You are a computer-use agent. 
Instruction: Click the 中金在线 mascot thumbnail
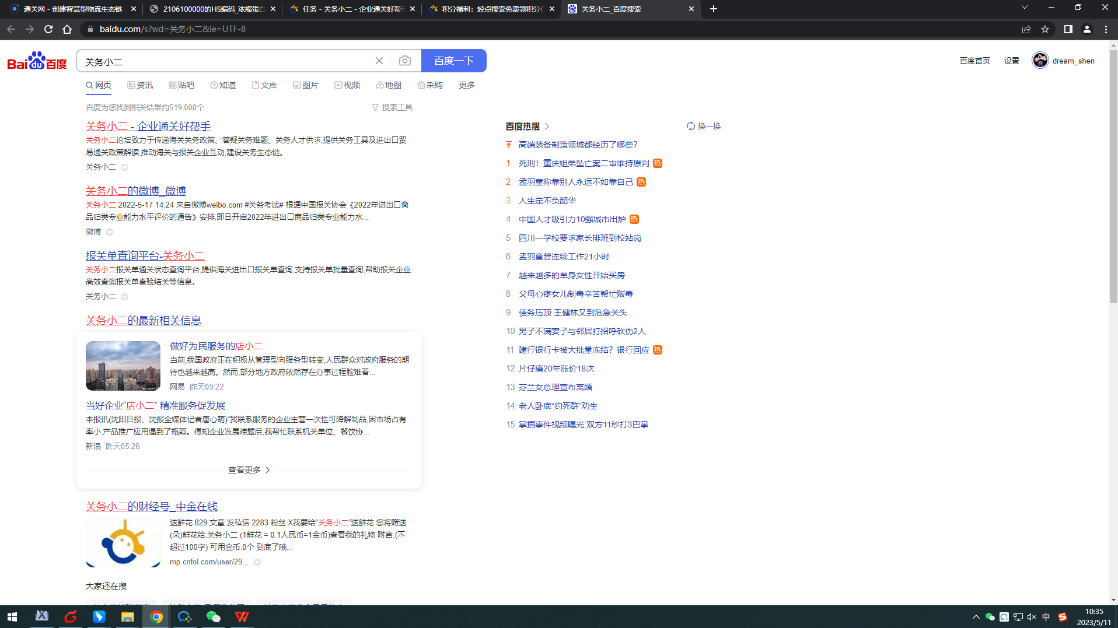pos(123,542)
